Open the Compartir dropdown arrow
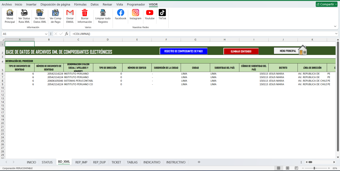This screenshot has height=171, width=340. 336,4
